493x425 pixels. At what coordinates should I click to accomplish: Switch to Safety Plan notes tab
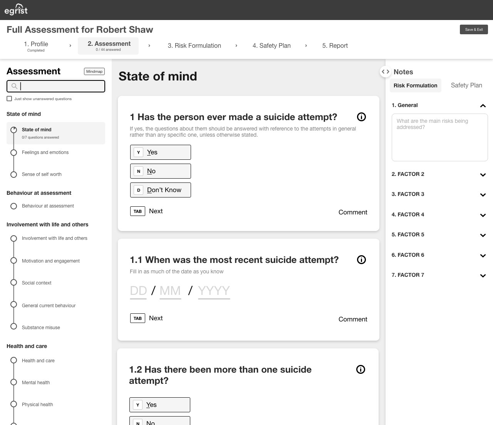click(x=466, y=85)
